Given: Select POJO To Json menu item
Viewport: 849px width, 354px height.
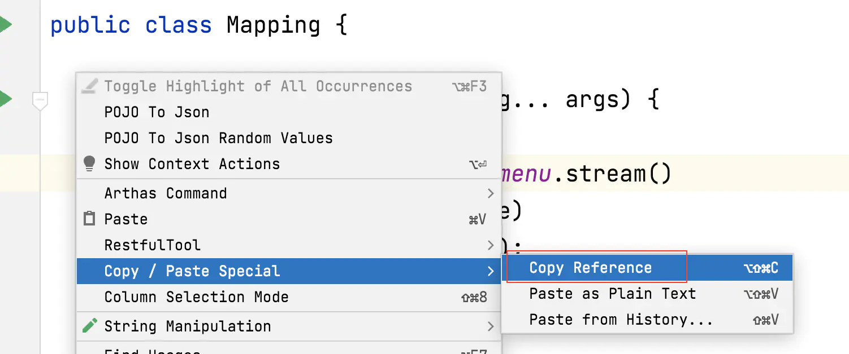Looking at the screenshot, I should [x=157, y=112].
